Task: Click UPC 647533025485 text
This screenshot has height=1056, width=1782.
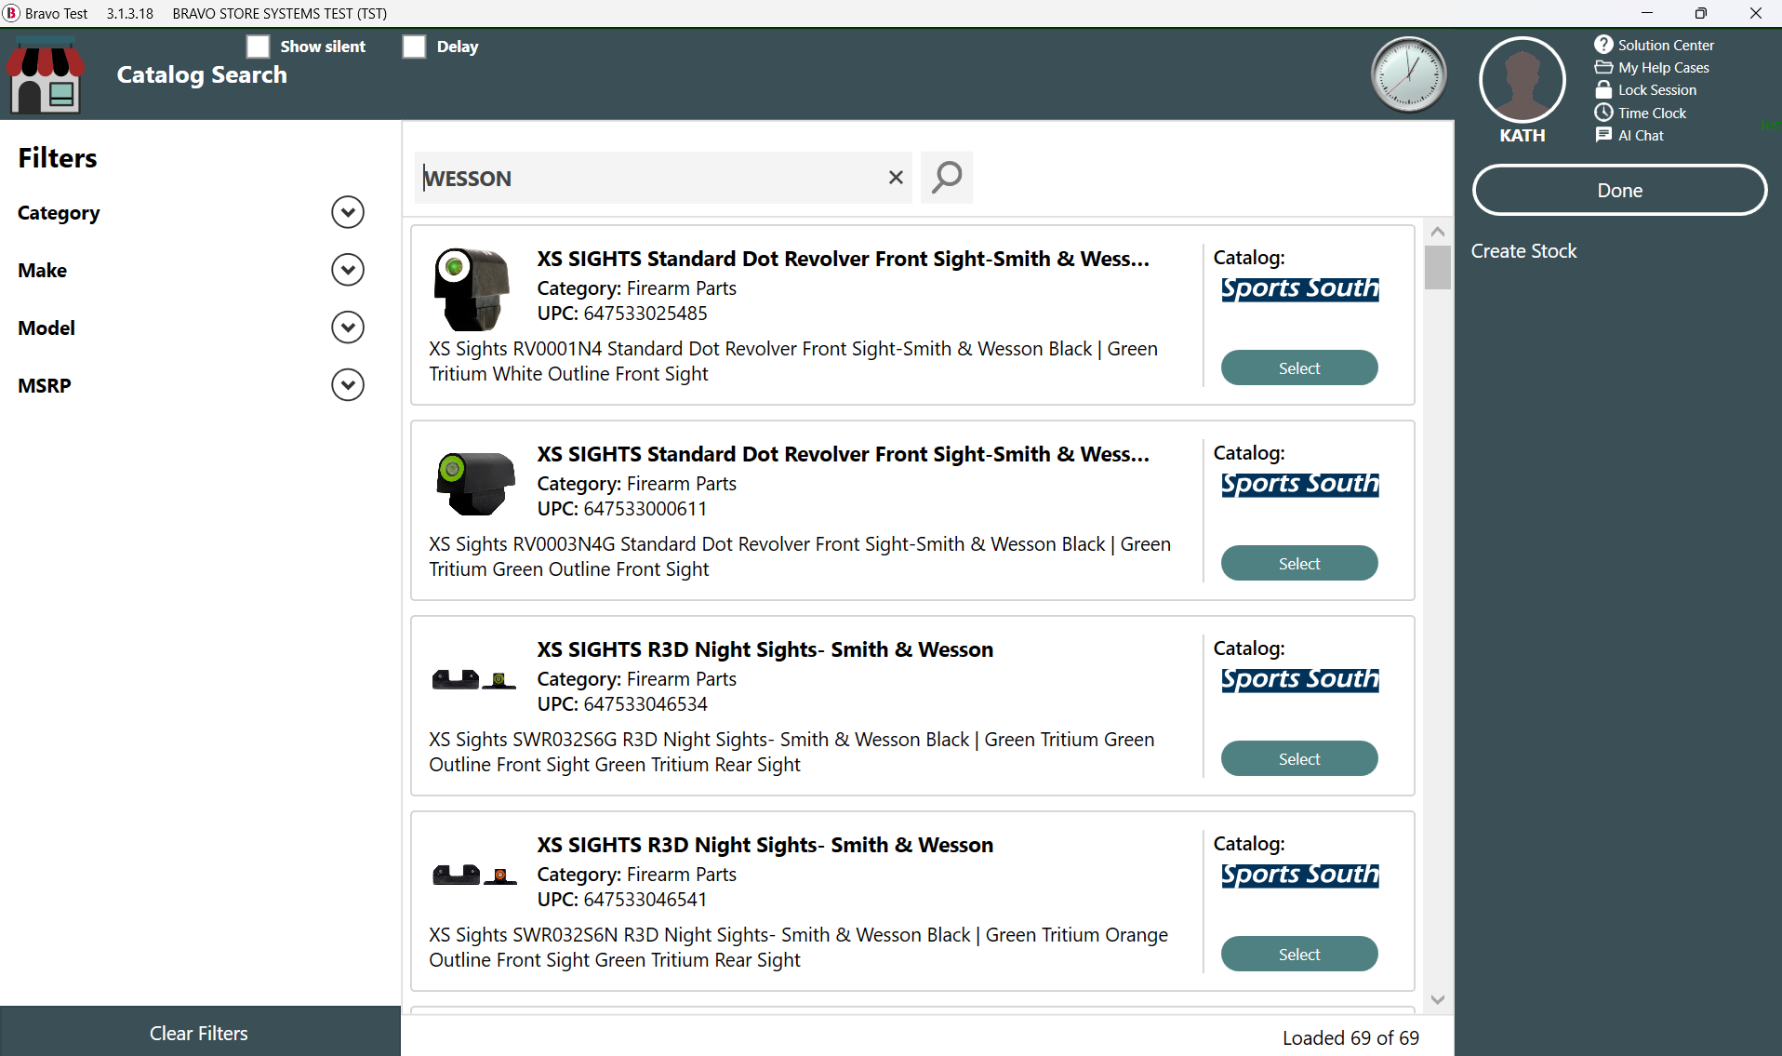Action: pyautogui.click(x=622, y=314)
